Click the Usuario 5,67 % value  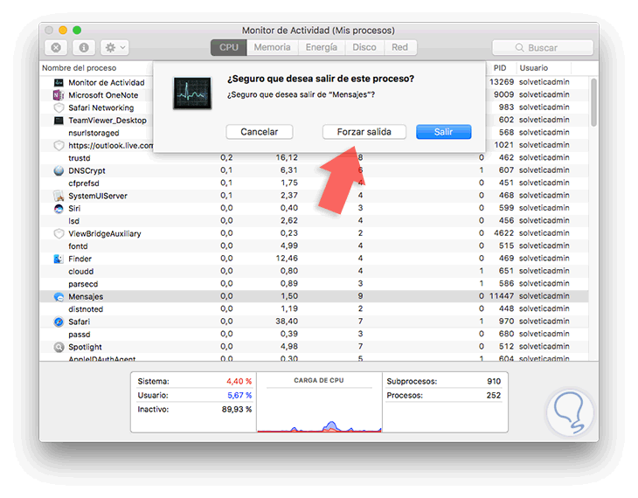pos(239,395)
